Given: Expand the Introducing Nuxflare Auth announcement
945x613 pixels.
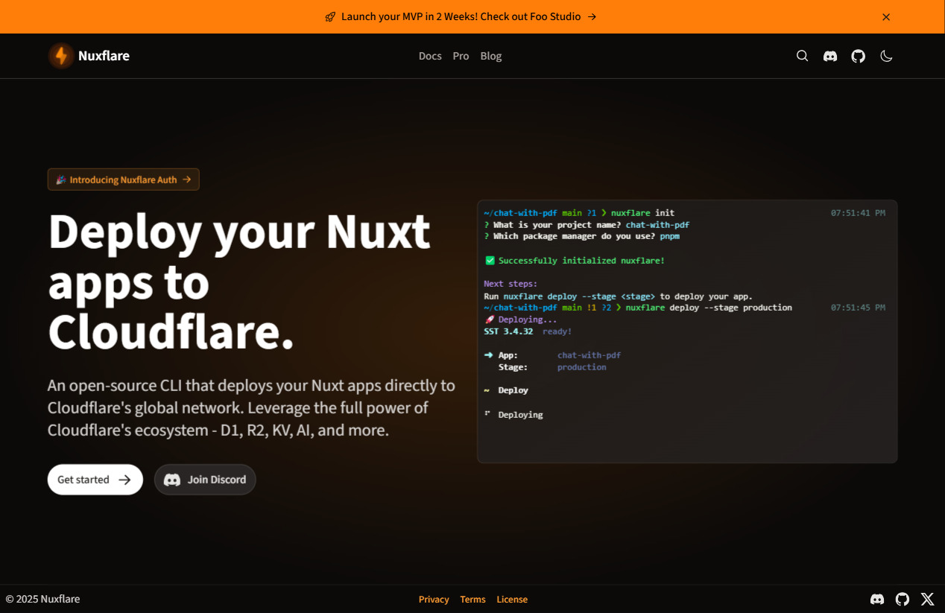Looking at the screenshot, I should (x=123, y=179).
